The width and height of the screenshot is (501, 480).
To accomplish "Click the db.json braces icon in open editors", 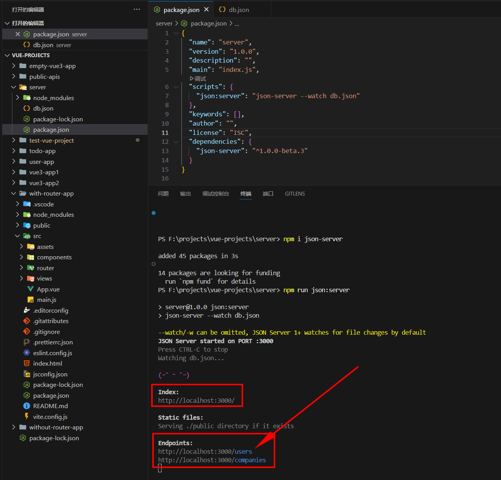I will click(x=27, y=45).
